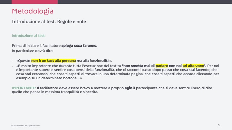Click the second bullet dash before «È molto

(13, 66)
